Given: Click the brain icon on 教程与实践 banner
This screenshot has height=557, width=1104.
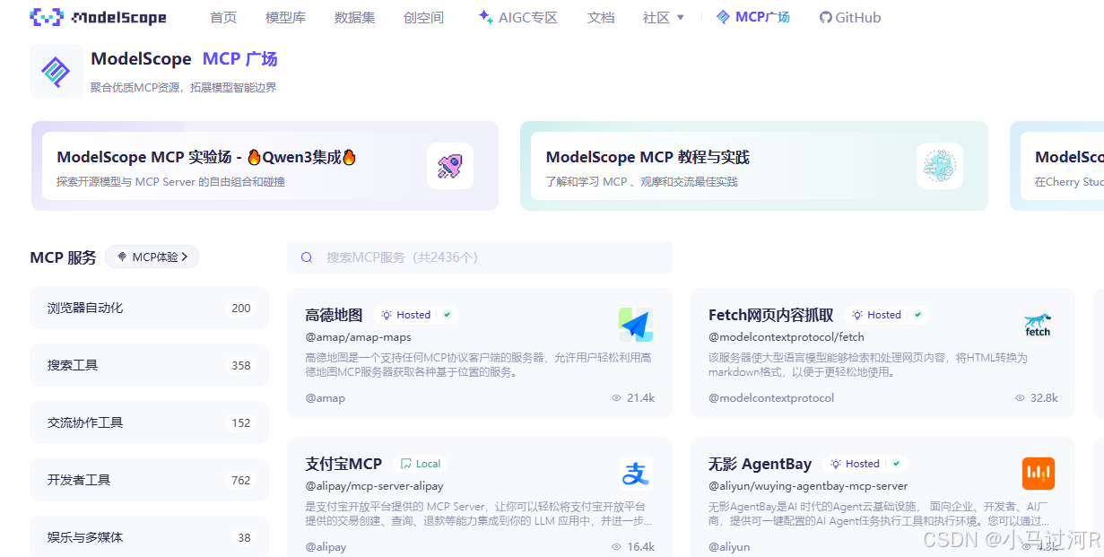Looking at the screenshot, I should pos(939,166).
